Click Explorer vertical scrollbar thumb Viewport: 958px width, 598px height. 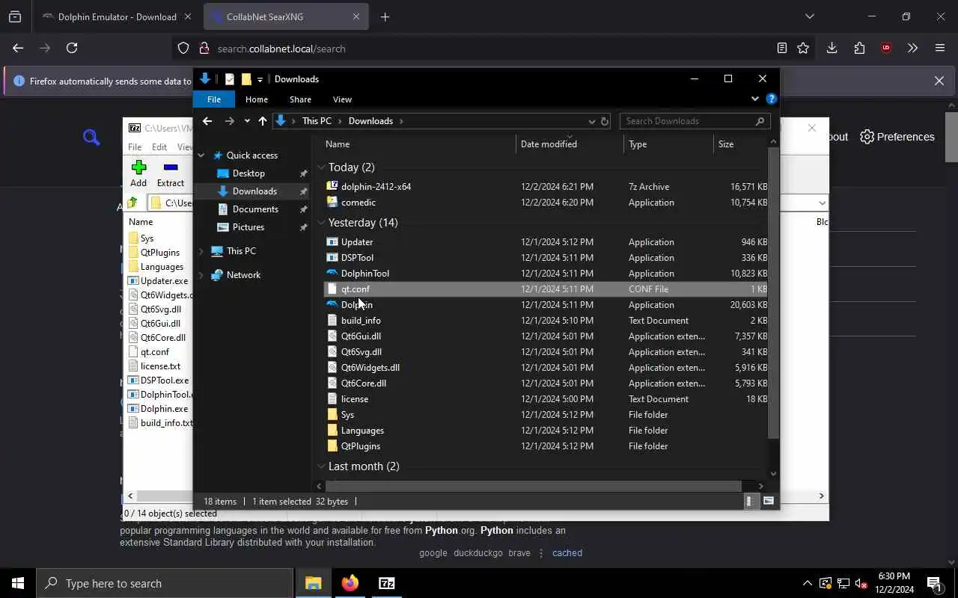[773, 293]
